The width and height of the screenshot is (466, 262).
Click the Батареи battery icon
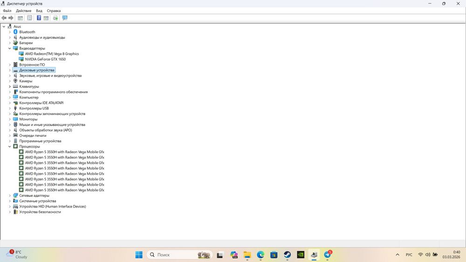(x=15, y=43)
